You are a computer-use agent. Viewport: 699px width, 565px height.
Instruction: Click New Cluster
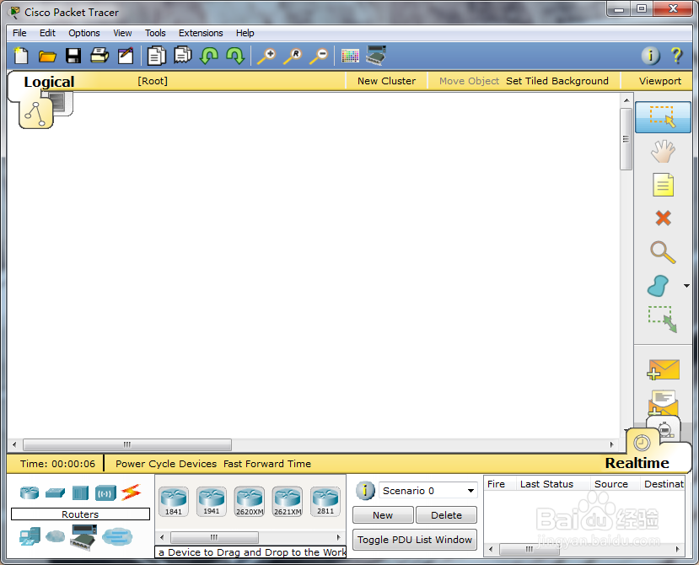[x=386, y=81]
